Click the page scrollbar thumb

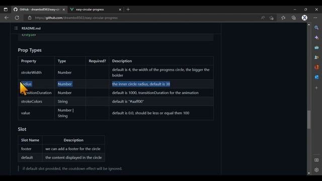[x=308, y=120]
